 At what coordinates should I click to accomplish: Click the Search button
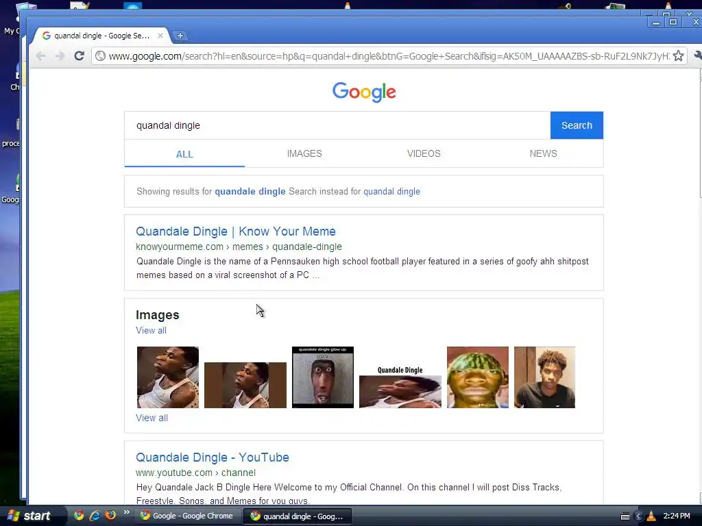(577, 125)
